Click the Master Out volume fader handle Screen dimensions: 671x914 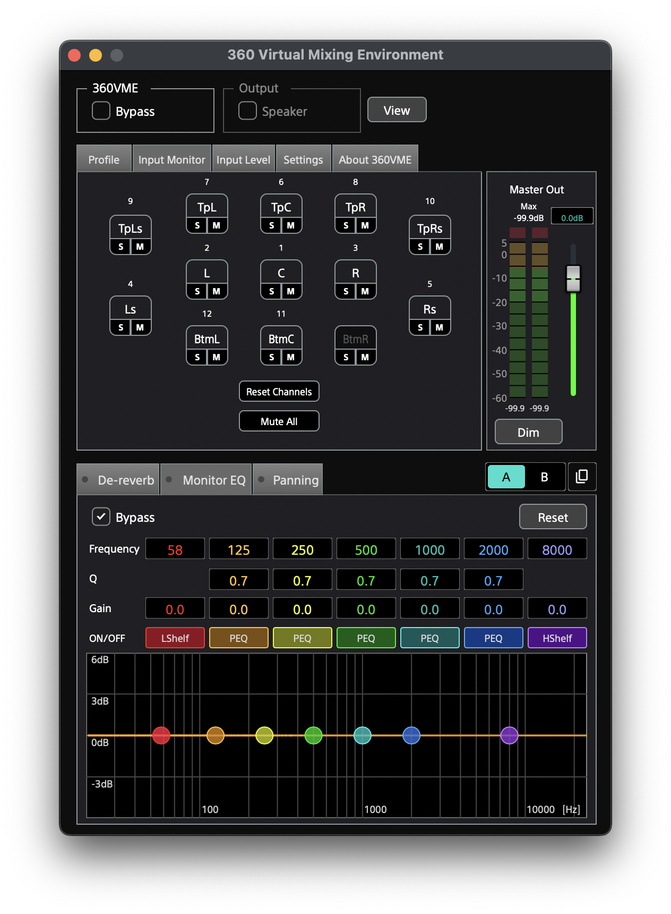pos(573,278)
